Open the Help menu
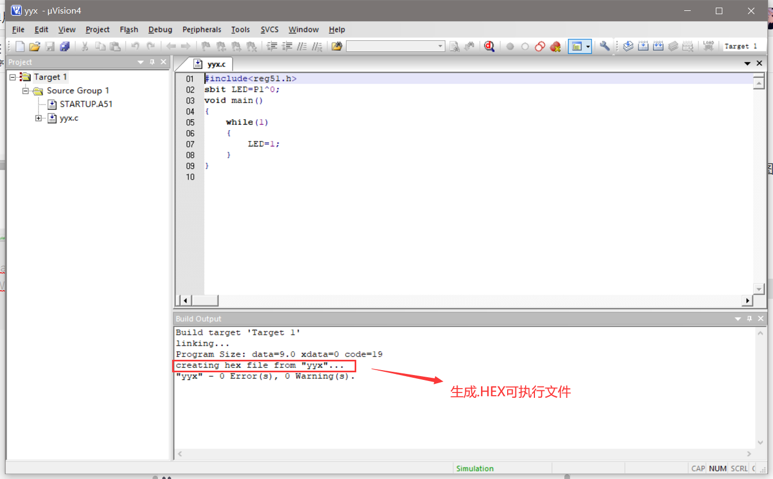 (337, 29)
